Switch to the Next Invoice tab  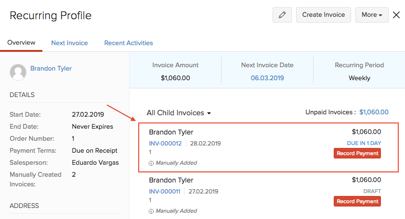tap(69, 43)
